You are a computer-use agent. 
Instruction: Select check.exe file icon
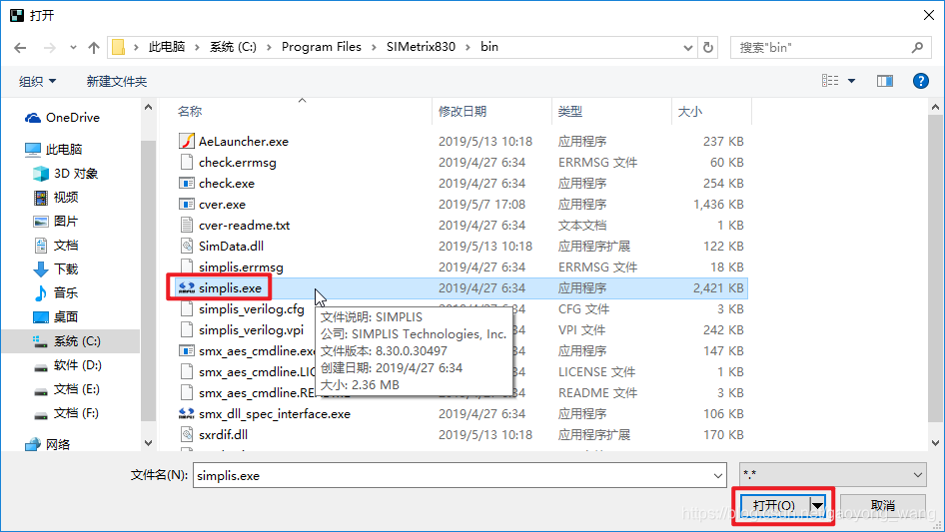(187, 184)
